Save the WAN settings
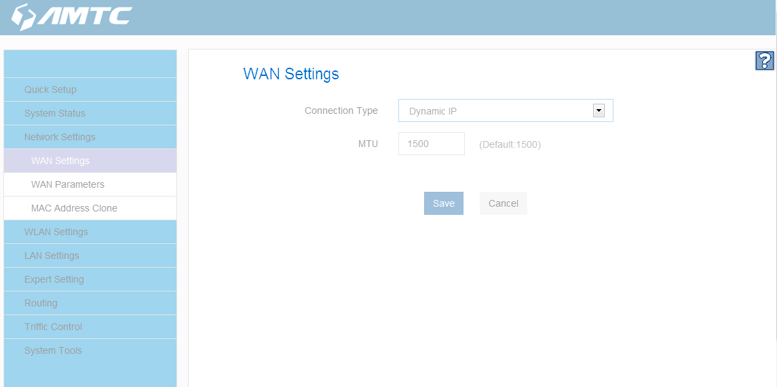 444,203
